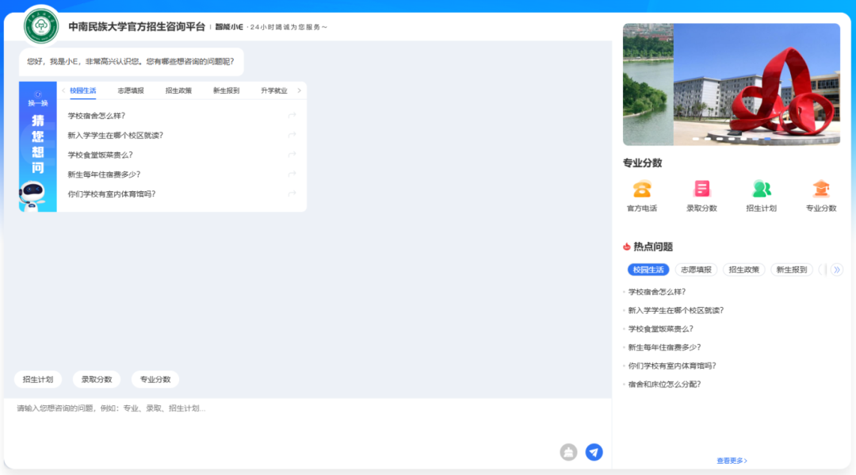Click the 换一换 refresh icon
Screen dimensions: 856x475
(x=38, y=95)
